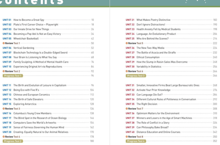Viewport: 220px width, 145px height.
Task: Click page number 182 for Unit 21
Action: pos(215,20)
